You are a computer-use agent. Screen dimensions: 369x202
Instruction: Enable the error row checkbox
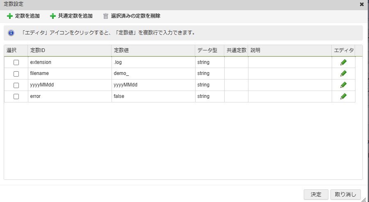[16, 97]
